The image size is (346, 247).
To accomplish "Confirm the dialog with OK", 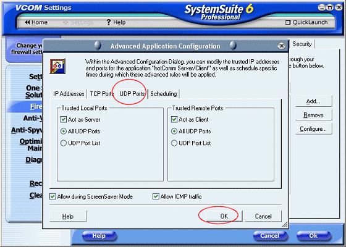I will coord(224,216).
